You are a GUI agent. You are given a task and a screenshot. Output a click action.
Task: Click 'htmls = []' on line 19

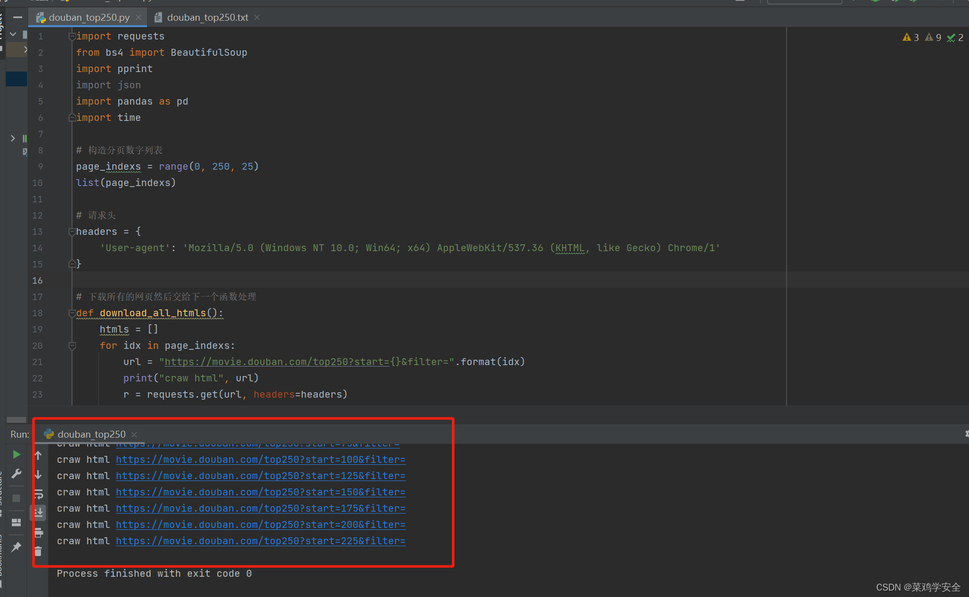tap(129, 330)
